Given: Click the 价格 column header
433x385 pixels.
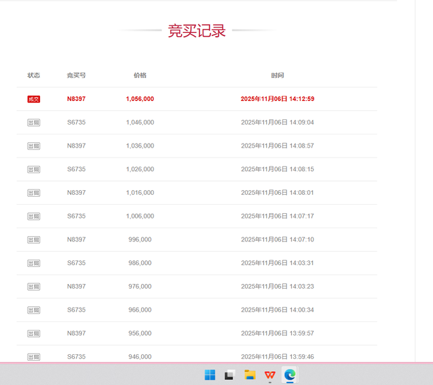Looking at the screenshot, I should coord(140,75).
